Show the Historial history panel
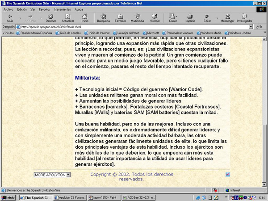 point(155,17)
